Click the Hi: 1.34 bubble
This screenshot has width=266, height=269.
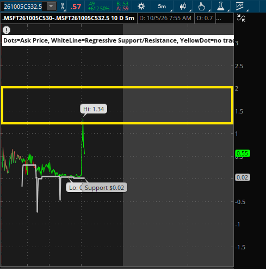pyautogui.click(x=94, y=109)
